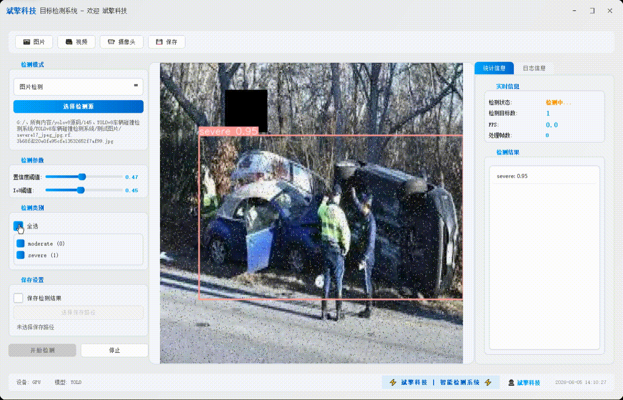Image resolution: width=623 pixels, height=400 pixels.
Task: Toggle the moderate (0) class checkbox
Action: tap(20, 243)
